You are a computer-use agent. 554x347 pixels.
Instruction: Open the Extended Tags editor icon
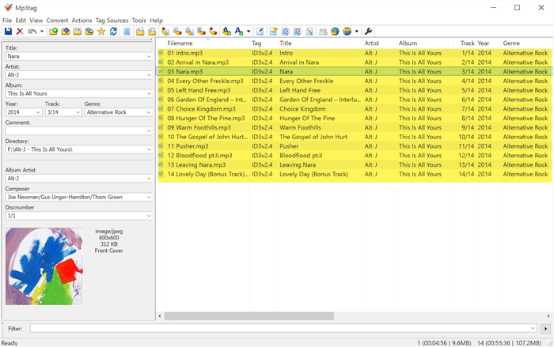[x=260, y=32]
